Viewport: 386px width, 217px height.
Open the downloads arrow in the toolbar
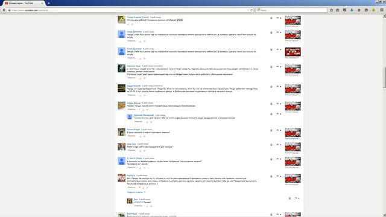352,10
